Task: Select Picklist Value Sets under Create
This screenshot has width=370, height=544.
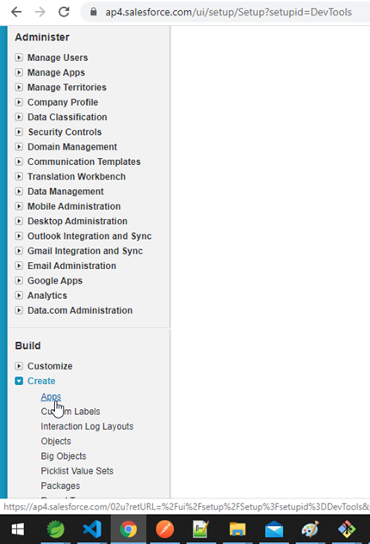Action: click(x=77, y=471)
